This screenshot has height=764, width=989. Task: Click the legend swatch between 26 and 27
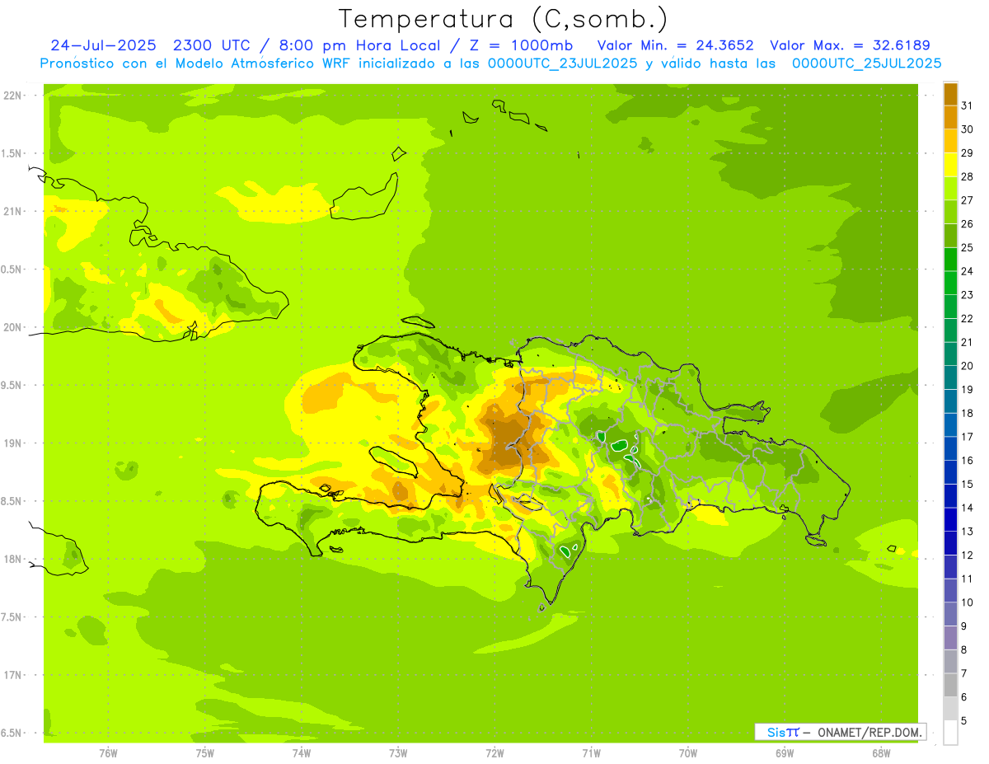[950, 212]
